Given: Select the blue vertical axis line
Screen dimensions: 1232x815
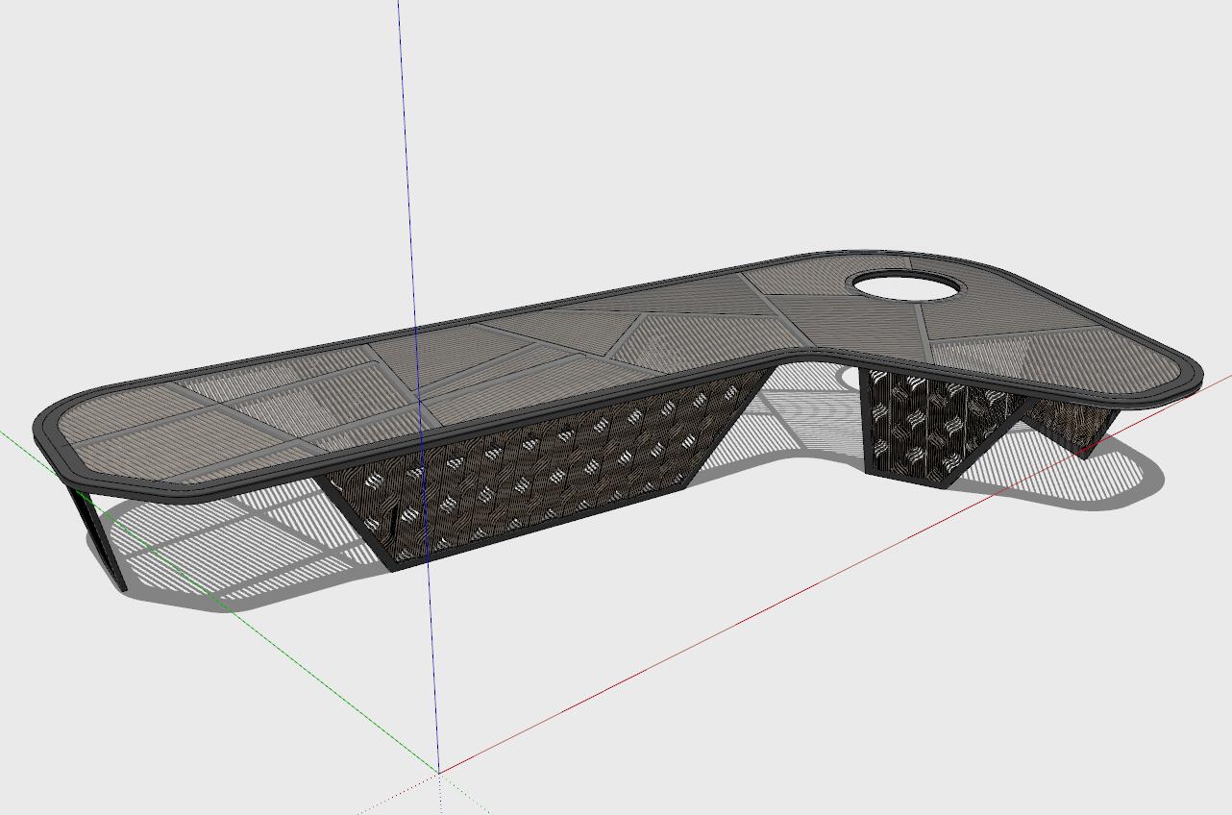Looking at the screenshot, I should pos(408,192).
